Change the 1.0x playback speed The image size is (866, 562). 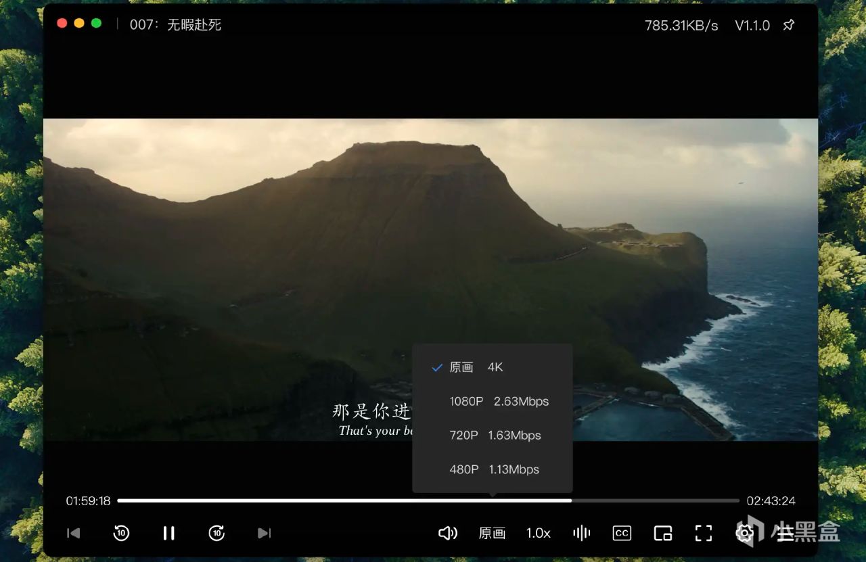pos(539,533)
